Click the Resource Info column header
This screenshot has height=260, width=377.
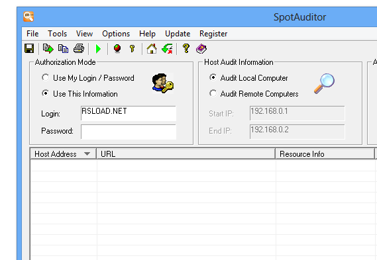point(325,154)
